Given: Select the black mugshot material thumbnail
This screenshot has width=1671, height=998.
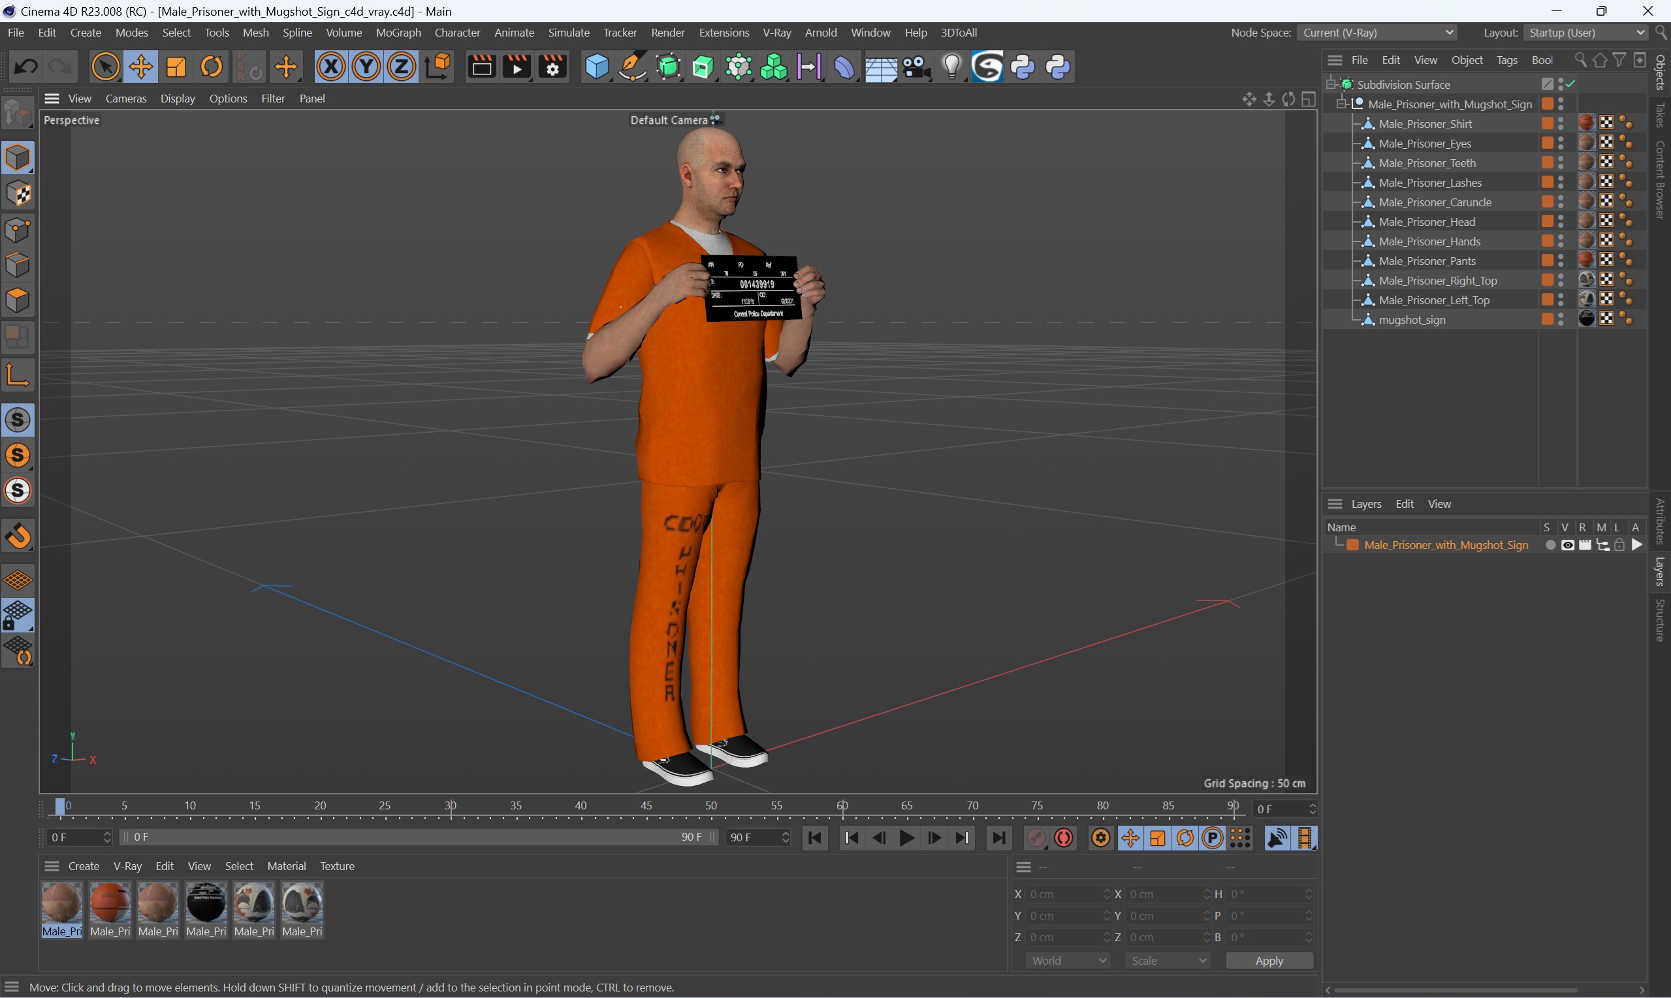Looking at the screenshot, I should [206, 903].
